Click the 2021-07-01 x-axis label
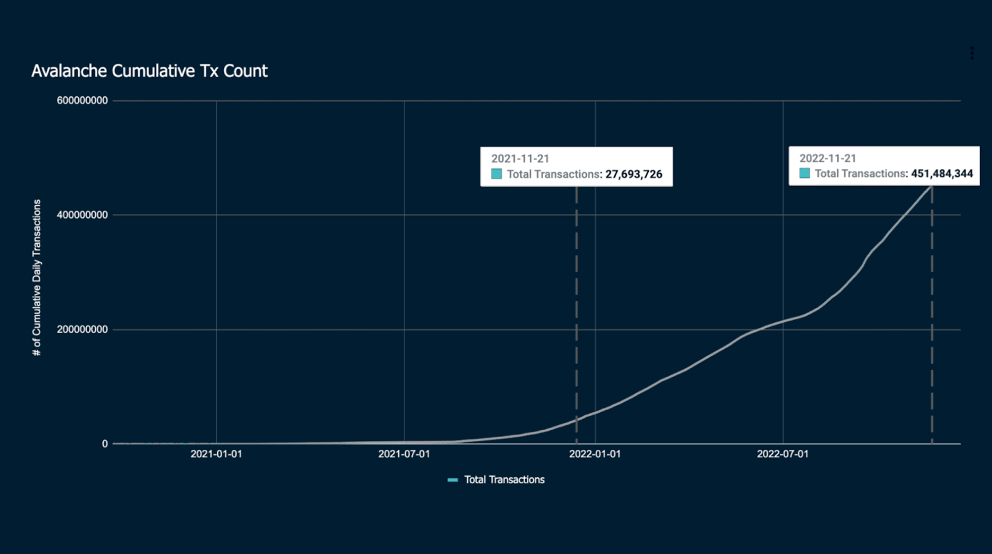Screen dimensions: 992x554 coord(404,454)
